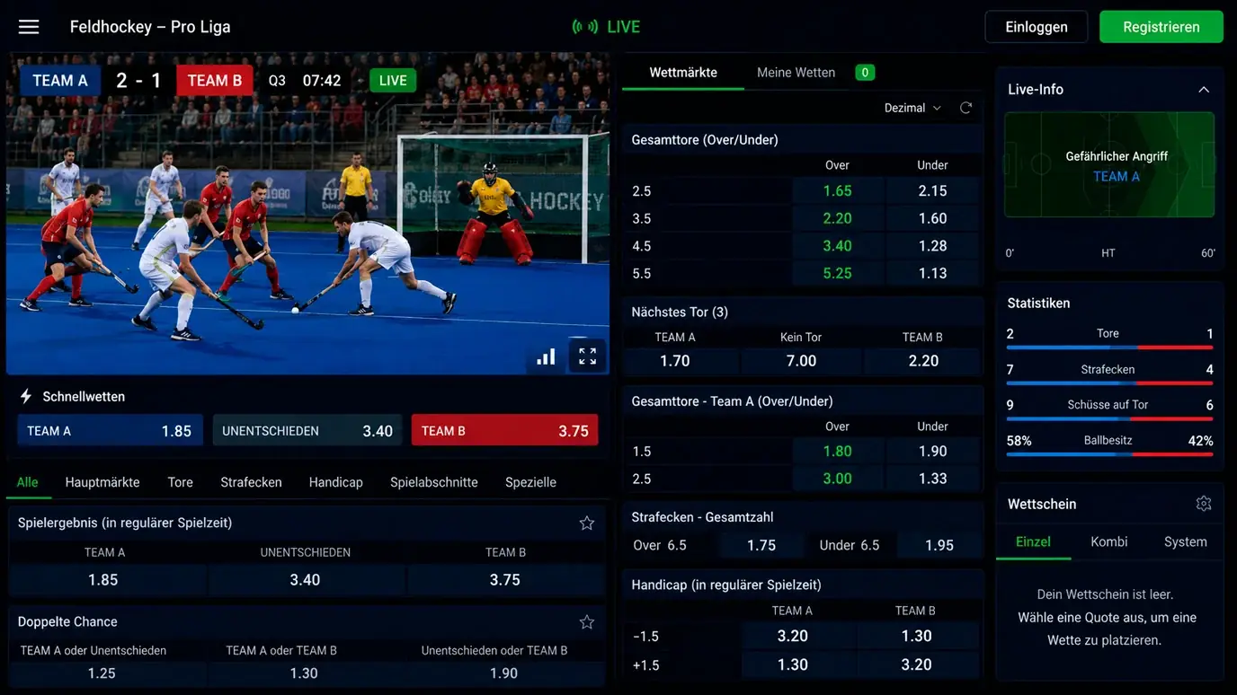Viewport: 1237px width, 695px height.
Task: Click the lightning Schnellwetten icon
Action: [26, 396]
